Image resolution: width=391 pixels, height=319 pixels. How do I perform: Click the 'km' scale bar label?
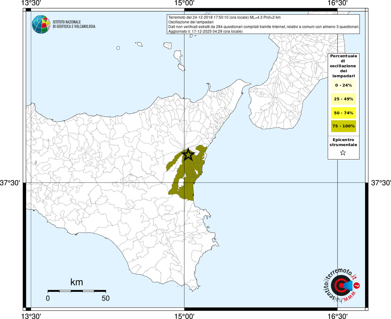point(77,282)
